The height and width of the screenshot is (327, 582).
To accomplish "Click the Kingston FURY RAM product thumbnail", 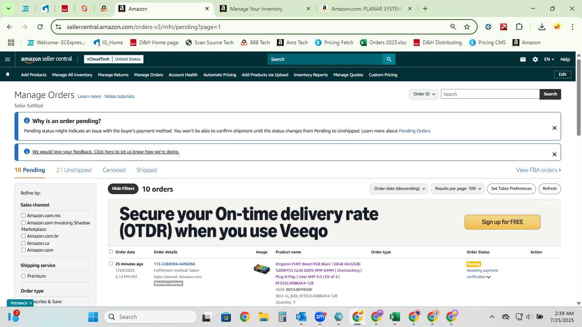I will point(262,269).
